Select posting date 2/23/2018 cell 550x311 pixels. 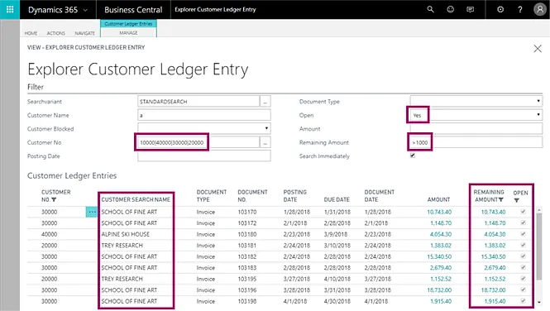coord(297,234)
